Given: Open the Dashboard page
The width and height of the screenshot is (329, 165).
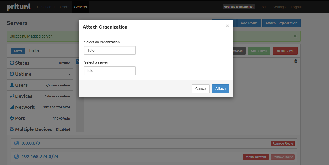Looking at the screenshot, I should (46, 7).
